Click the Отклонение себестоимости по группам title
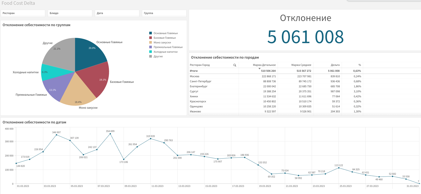The height and width of the screenshot is (194, 421). click(36, 25)
